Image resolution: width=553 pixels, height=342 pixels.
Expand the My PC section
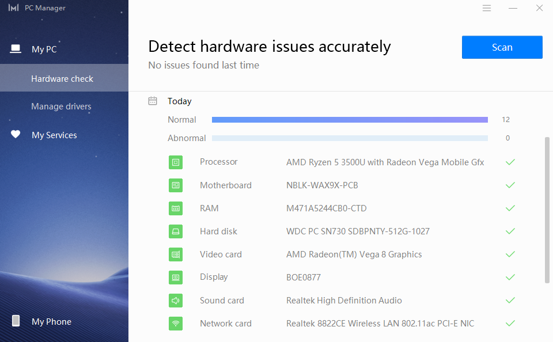point(44,50)
